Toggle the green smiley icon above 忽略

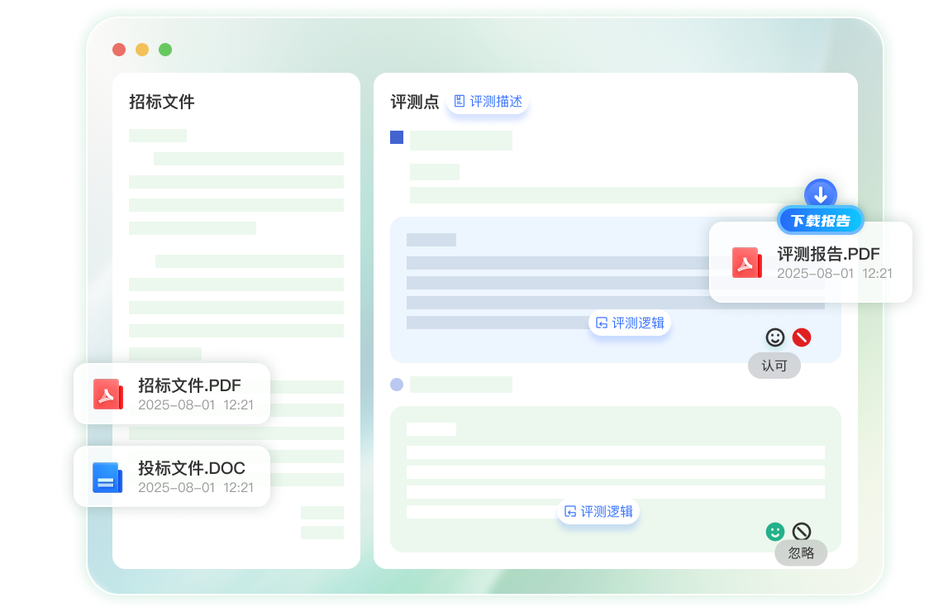(775, 532)
